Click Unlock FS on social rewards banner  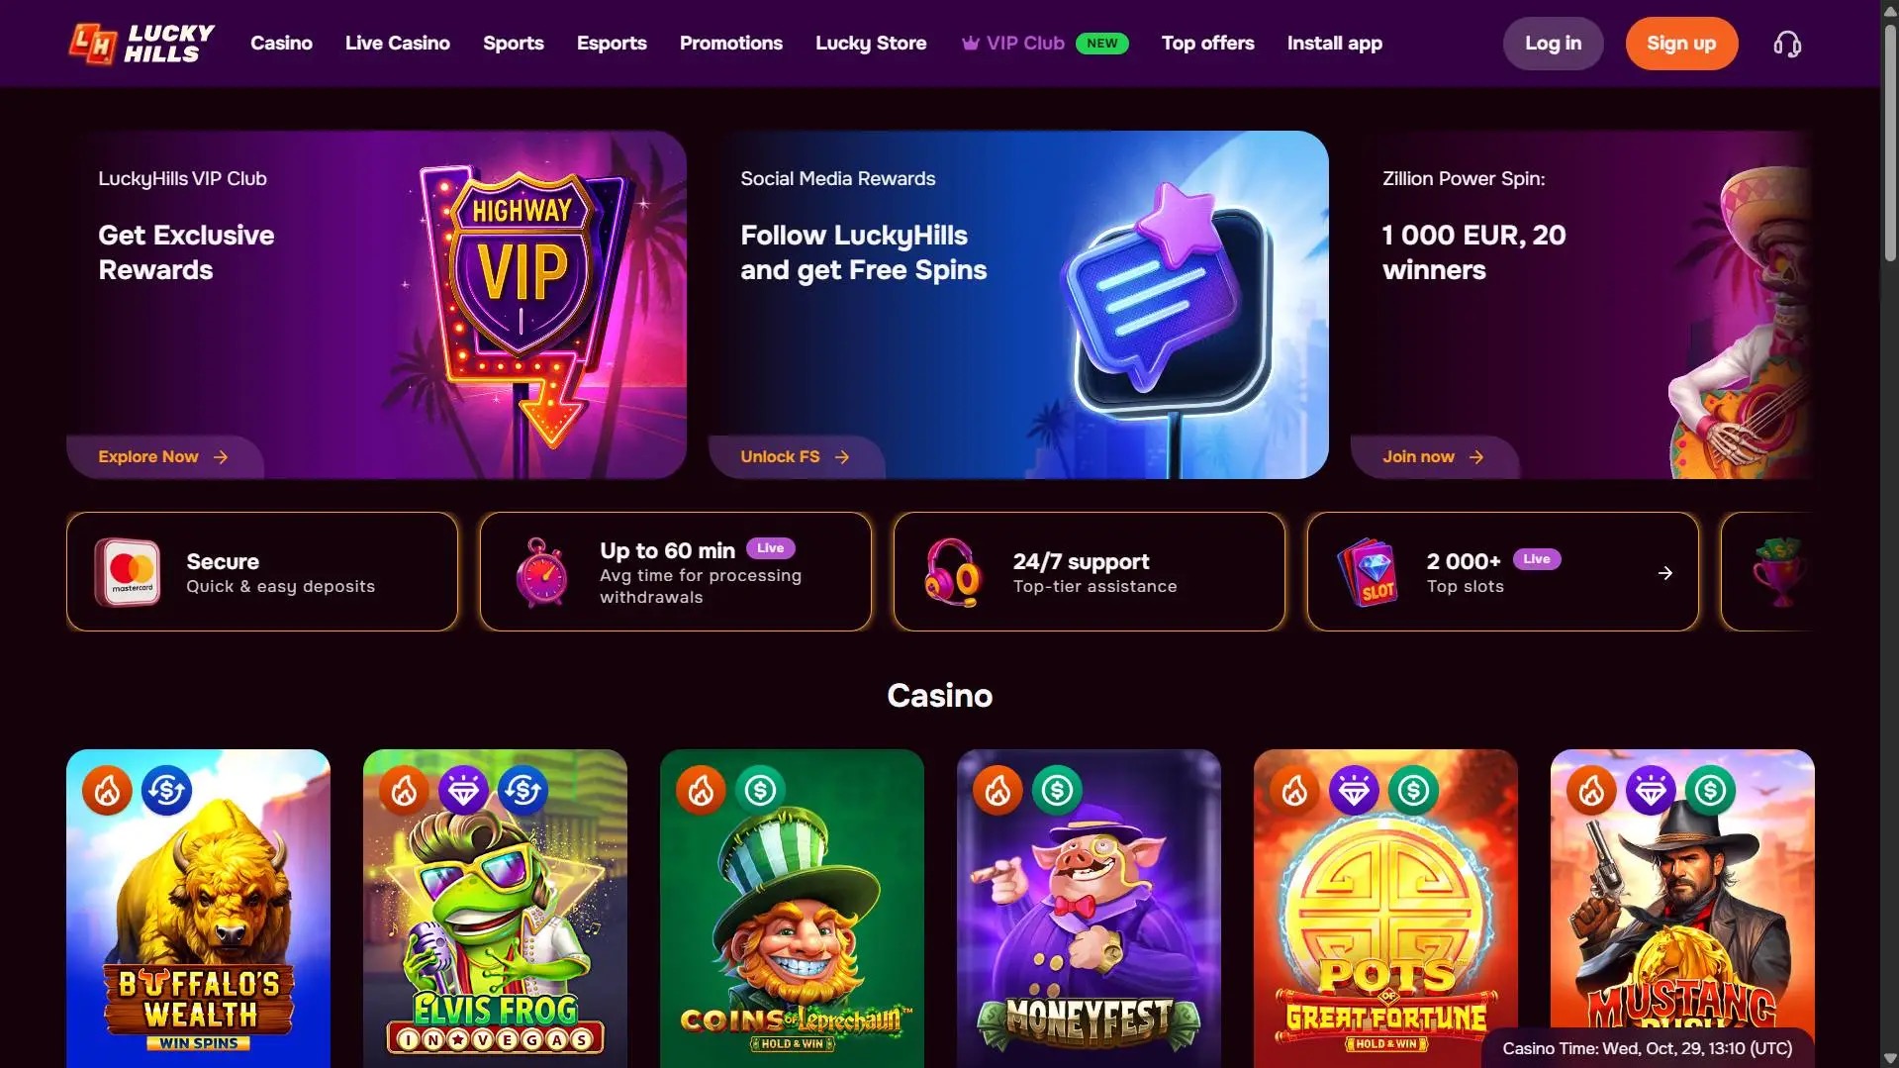[x=795, y=457]
